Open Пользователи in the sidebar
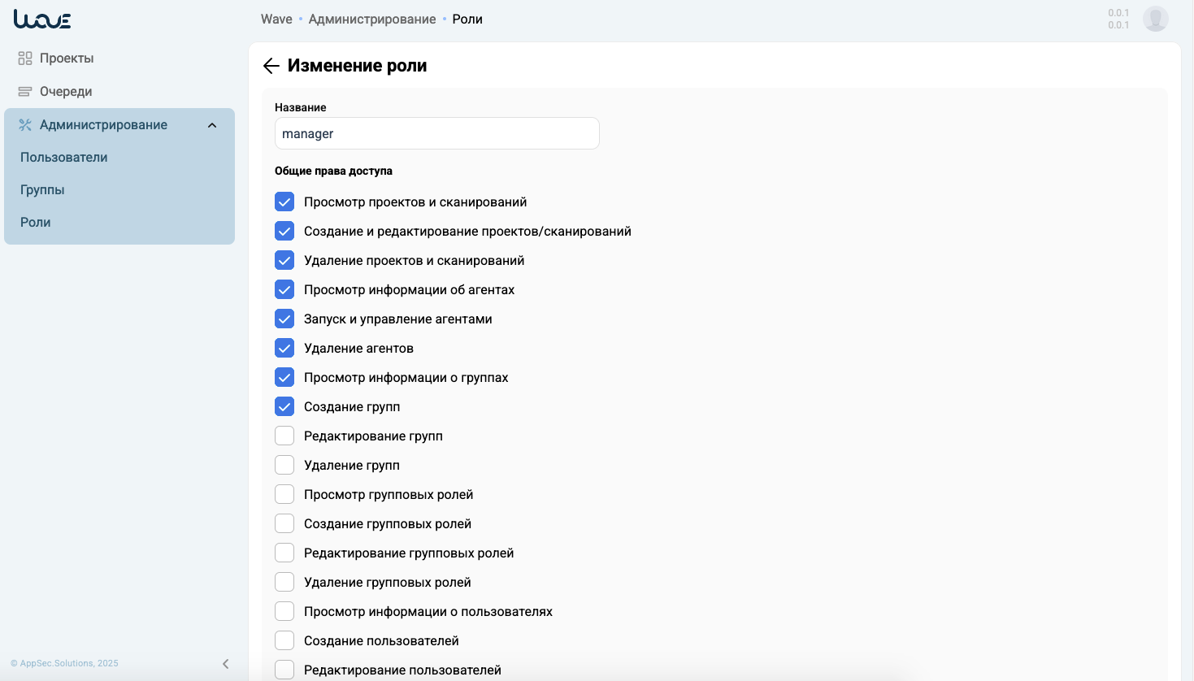This screenshot has width=1194, height=681. 64,158
